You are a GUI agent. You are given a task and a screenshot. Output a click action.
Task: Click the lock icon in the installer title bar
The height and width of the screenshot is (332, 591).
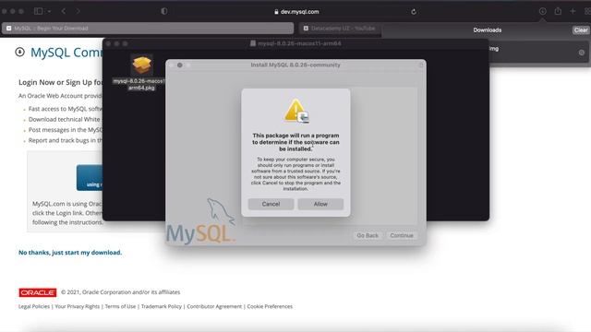coord(421,65)
